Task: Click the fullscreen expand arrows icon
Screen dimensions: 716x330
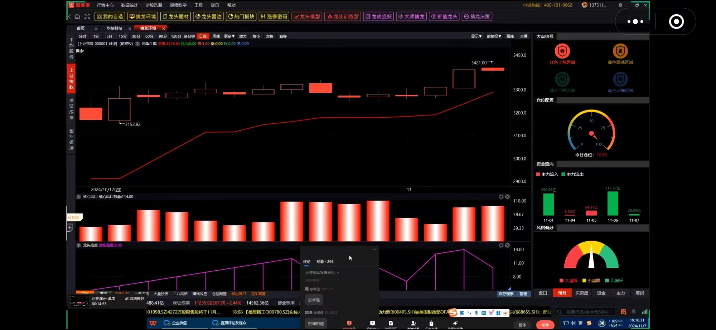Action: pos(87,16)
